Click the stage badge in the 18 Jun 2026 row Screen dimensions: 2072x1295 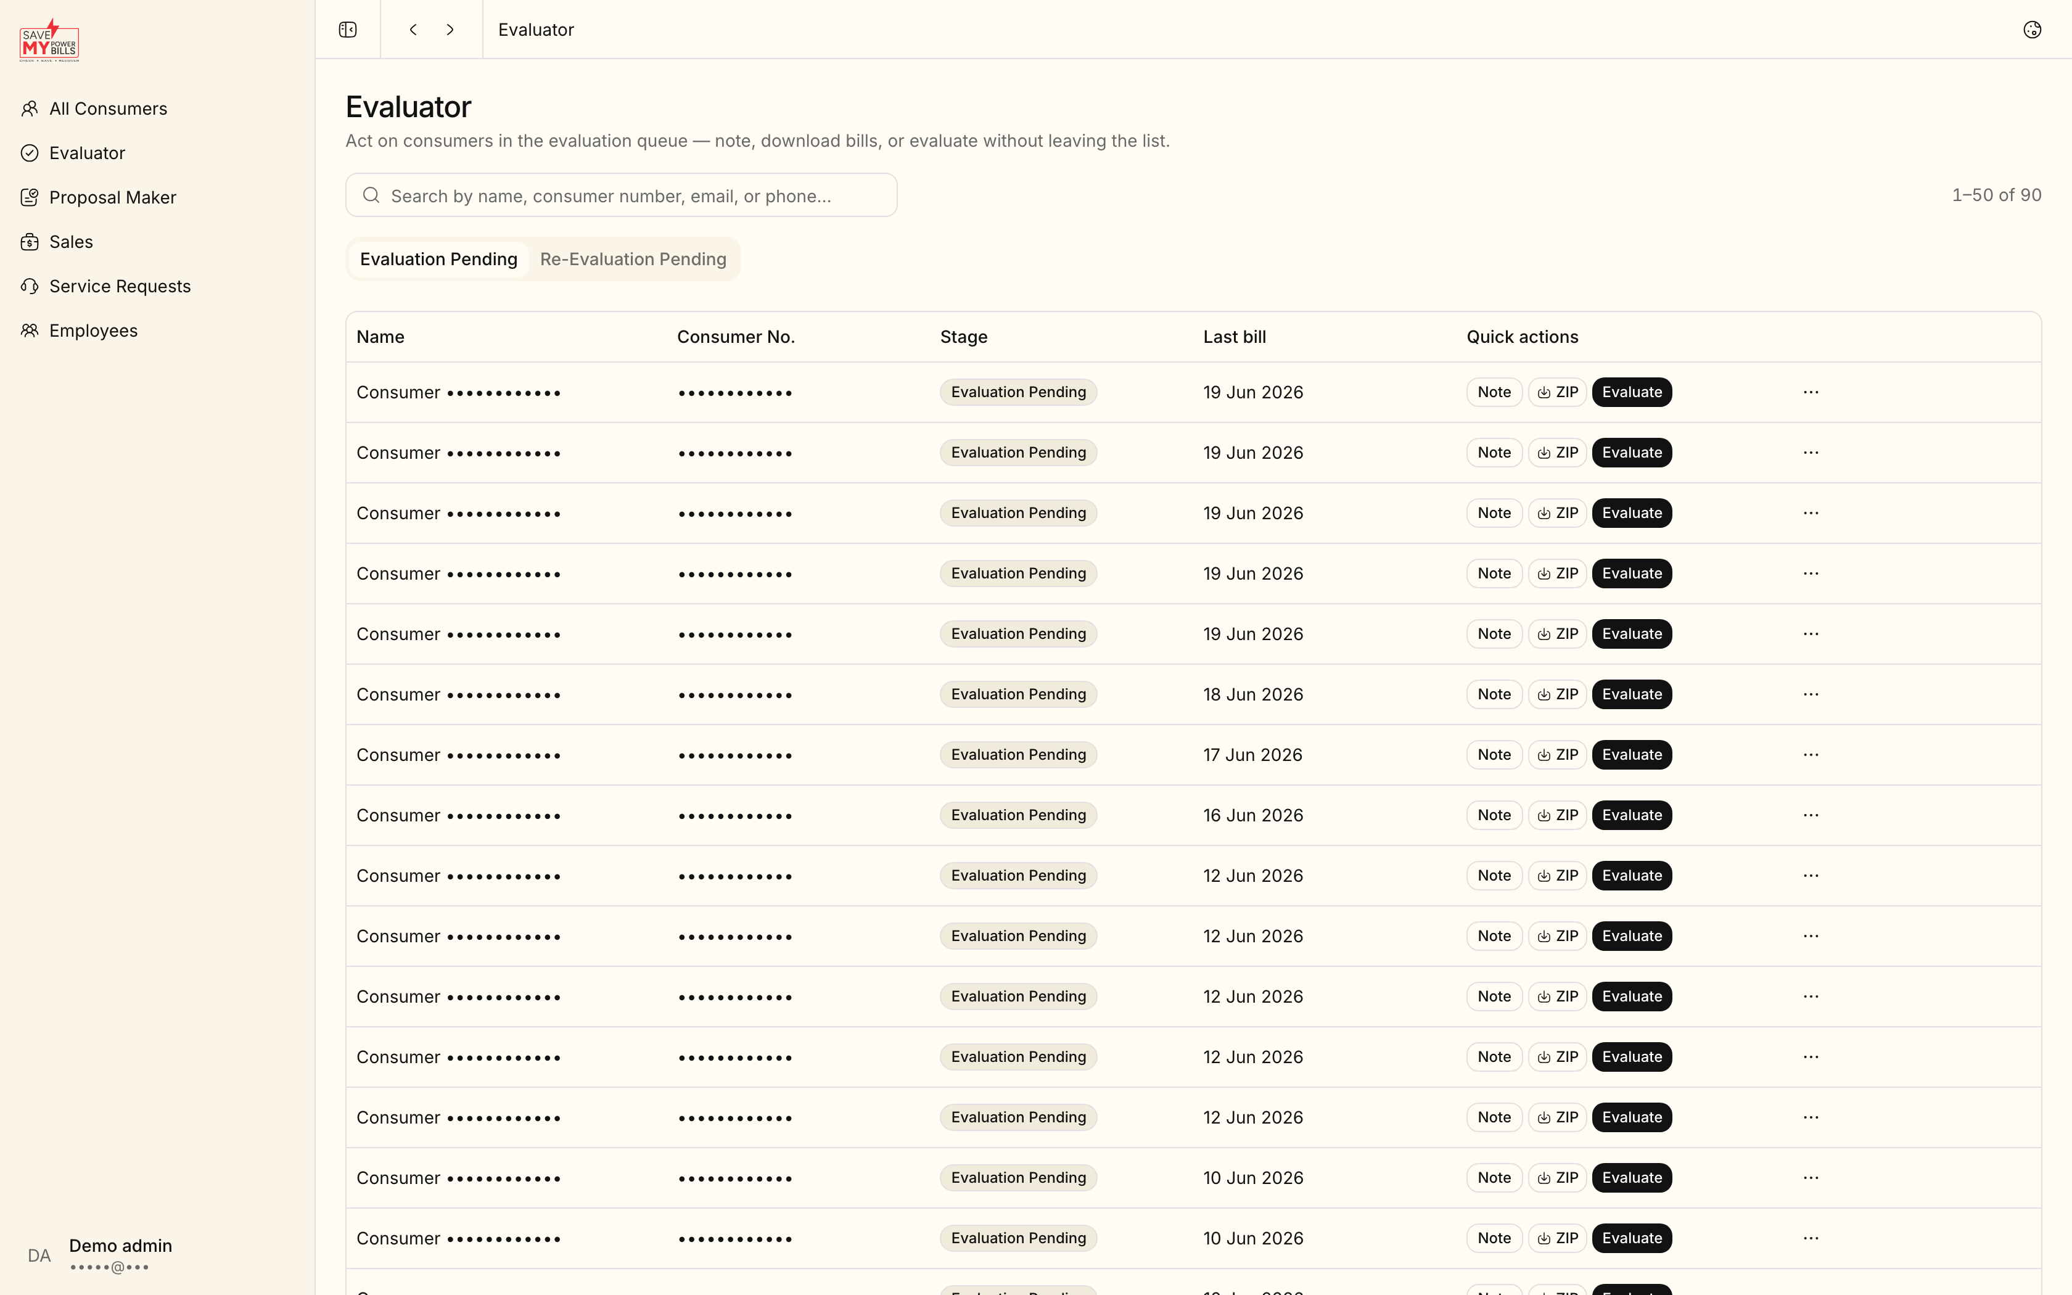click(1018, 694)
